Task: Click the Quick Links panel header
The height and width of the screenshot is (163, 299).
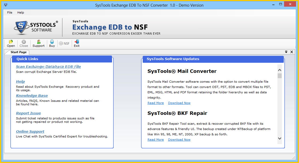Action: (62, 59)
